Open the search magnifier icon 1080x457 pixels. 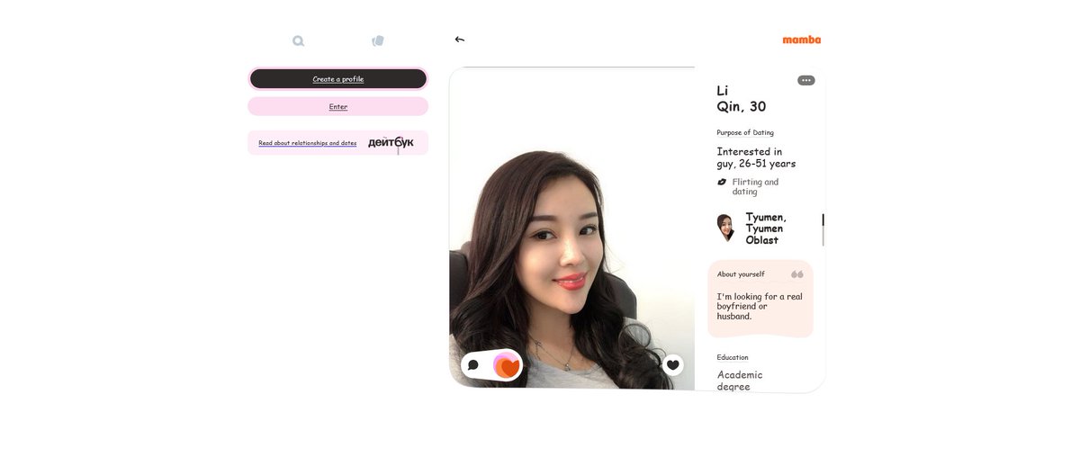click(x=298, y=40)
